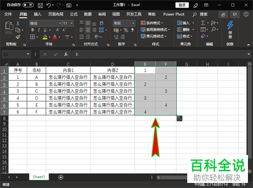The width and height of the screenshot is (253, 188).
Task: Toggle Italic formatting
Action: 39,30
